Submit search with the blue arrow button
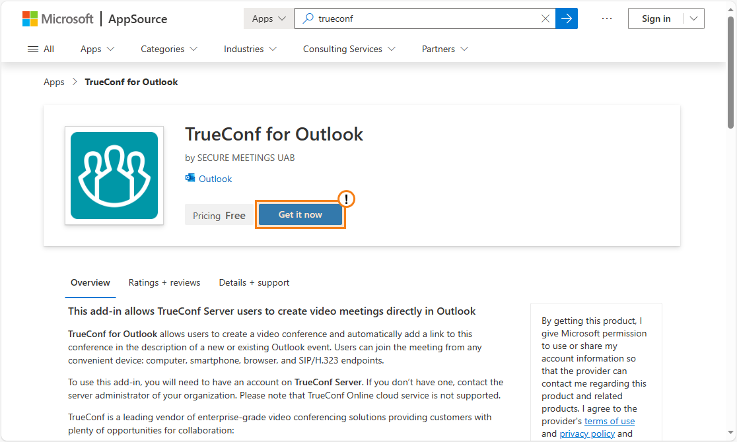 (567, 18)
